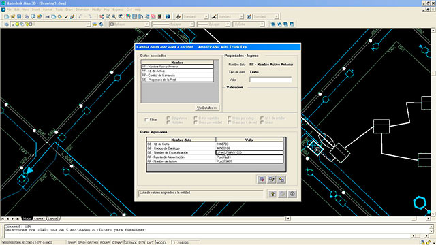
Task: Switch to the Layout2 tab
Action: click(53, 218)
